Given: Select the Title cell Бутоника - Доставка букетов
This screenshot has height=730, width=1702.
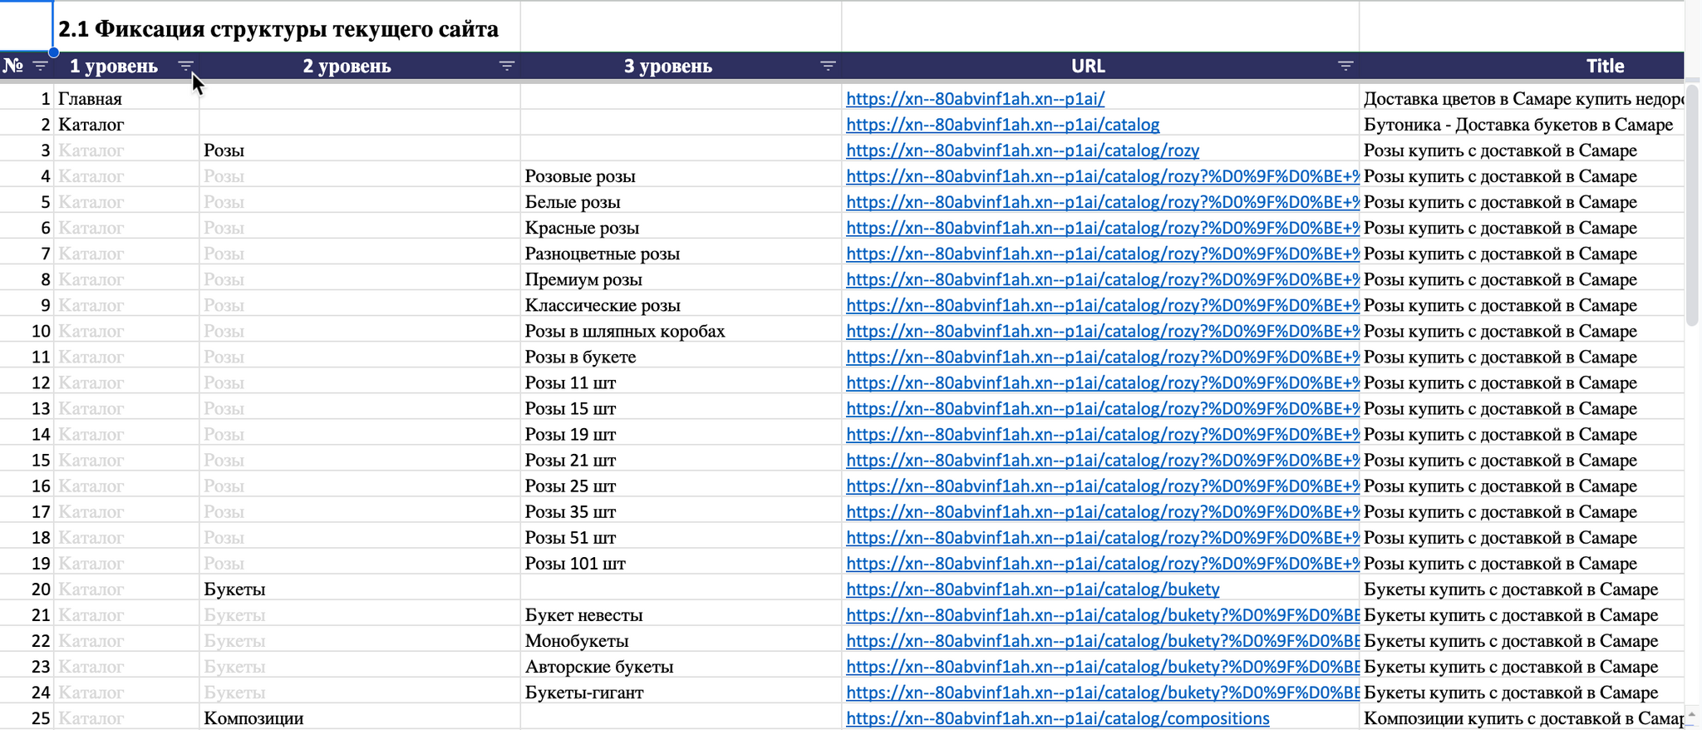Looking at the screenshot, I should (1522, 125).
